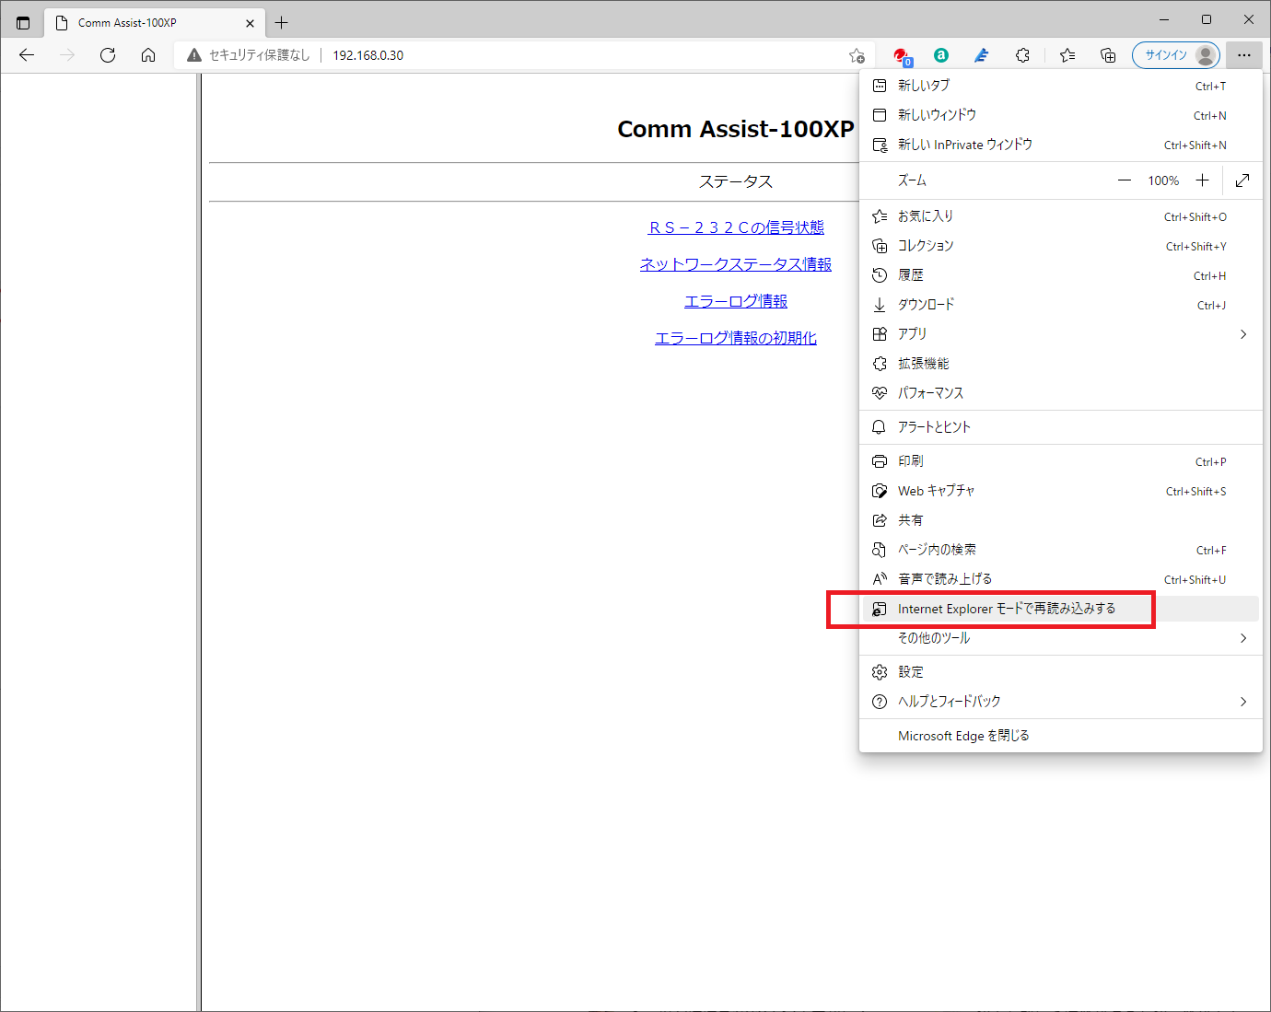This screenshot has height=1012, width=1271.
Task: Add page to favorites star icon
Action: 857,55
